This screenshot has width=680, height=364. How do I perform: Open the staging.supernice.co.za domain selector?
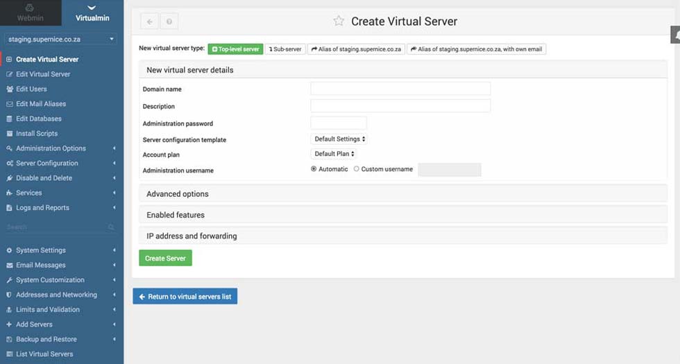[x=61, y=40]
